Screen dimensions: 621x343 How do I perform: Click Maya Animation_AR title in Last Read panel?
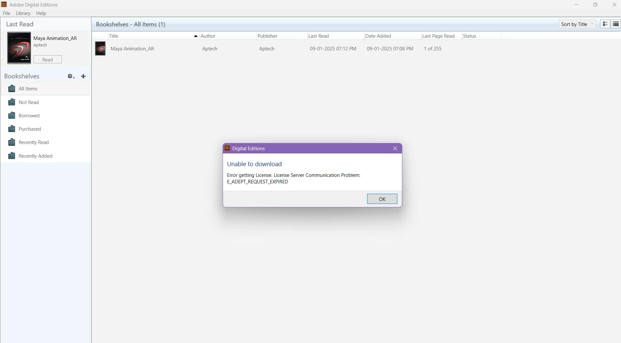[x=55, y=38]
